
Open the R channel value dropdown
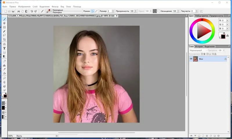pyautogui.click(x=227, y=21)
